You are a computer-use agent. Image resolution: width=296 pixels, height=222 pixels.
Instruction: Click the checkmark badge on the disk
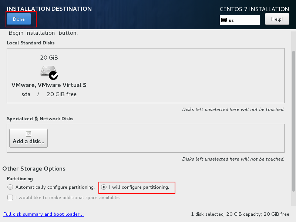click(54, 75)
